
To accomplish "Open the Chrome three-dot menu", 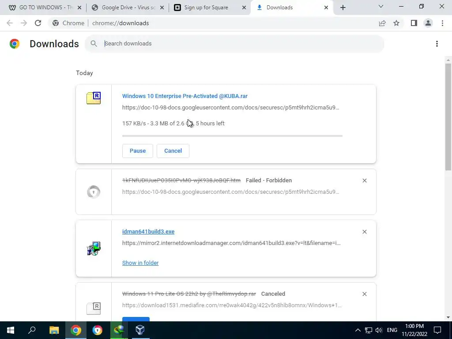I will point(442,23).
